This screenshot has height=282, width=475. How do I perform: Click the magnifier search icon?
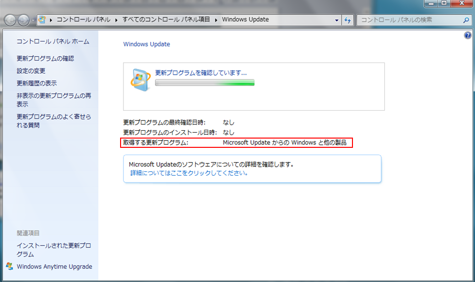[466, 20]
